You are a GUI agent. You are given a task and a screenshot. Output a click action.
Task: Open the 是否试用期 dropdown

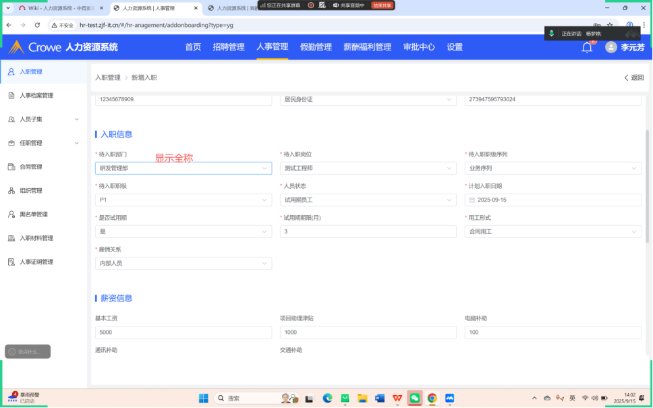click(183, 232)
